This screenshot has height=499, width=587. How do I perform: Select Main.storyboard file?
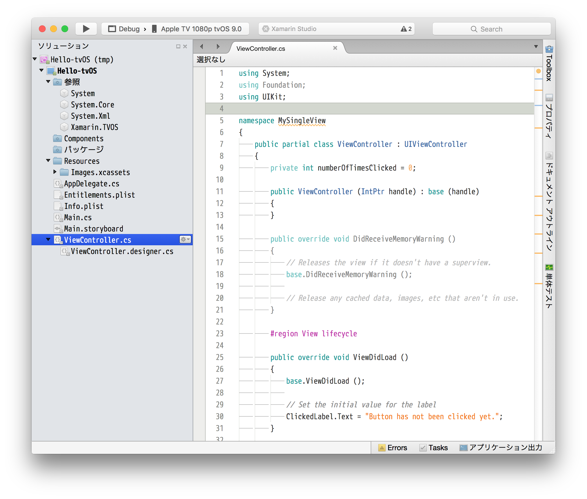[x=94, y=229]
